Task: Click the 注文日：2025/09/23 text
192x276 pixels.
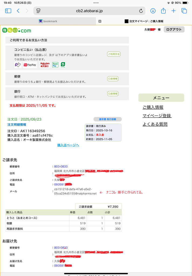Action: click(x=24, y=119)
